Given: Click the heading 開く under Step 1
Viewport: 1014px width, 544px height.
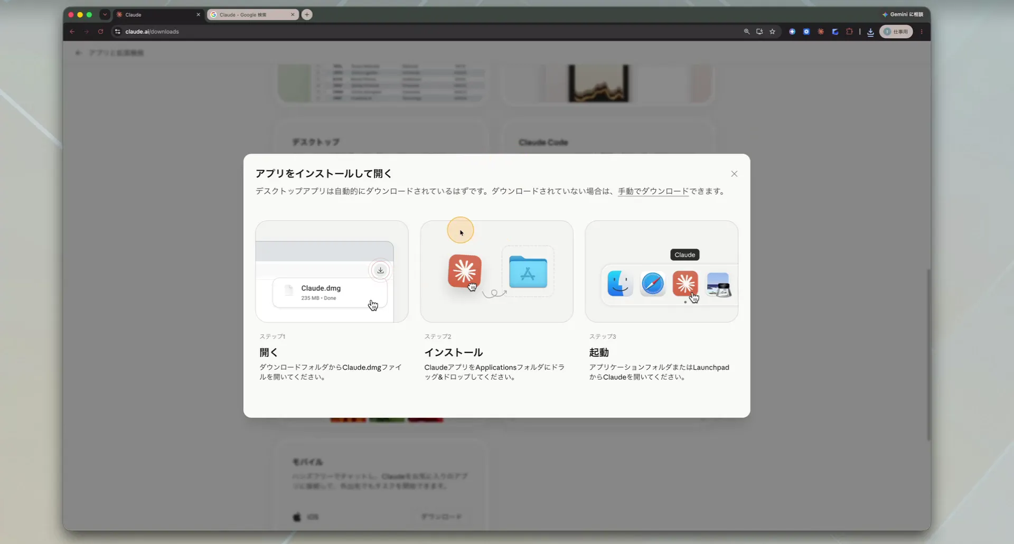Looking at the screenshot, I should pos(268,352).
